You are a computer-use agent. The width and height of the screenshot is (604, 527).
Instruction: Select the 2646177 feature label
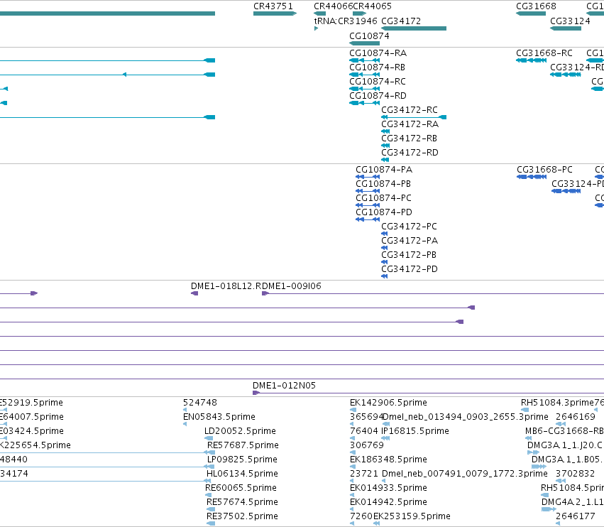click(x=575, y=516)
